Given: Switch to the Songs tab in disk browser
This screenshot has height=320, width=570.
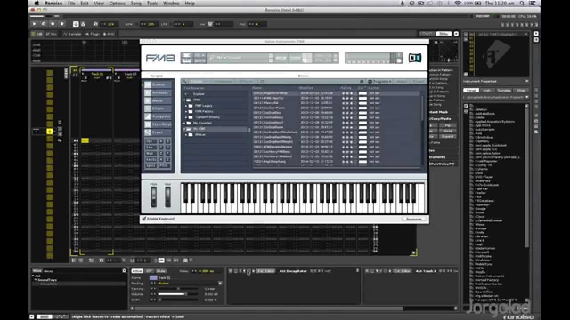Looking at the screenshot, I should tap(471, 90).
